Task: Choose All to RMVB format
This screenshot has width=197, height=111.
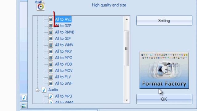Action: [x=65, y=32]
